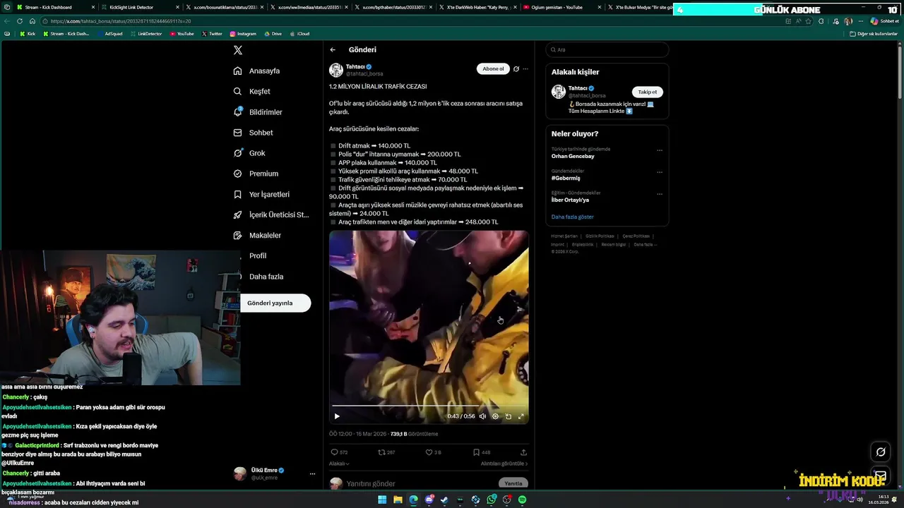Open Instagram bookmark in bookmarks bar
The height and width of the screenshot is (508, 904).
(243, 34)
